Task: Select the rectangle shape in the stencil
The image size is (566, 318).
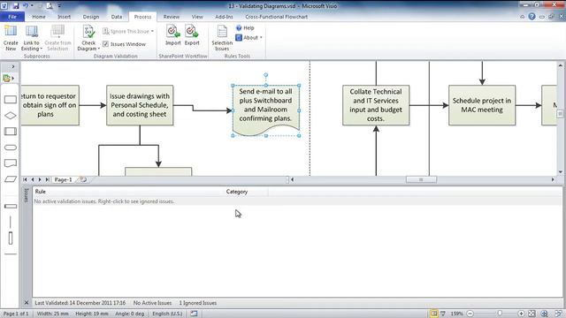Action: point(11,100)
